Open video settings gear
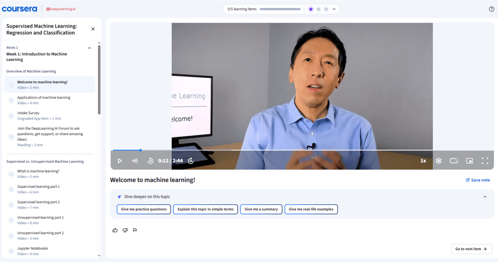The image size is (498, 262). pyautogui.click(x=439, y=161)
